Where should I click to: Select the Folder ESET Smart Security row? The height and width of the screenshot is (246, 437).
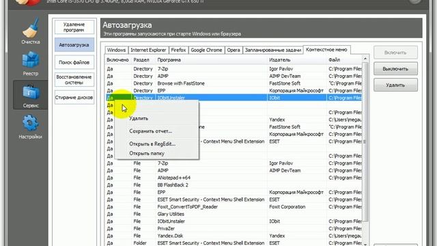click(234, 243)
